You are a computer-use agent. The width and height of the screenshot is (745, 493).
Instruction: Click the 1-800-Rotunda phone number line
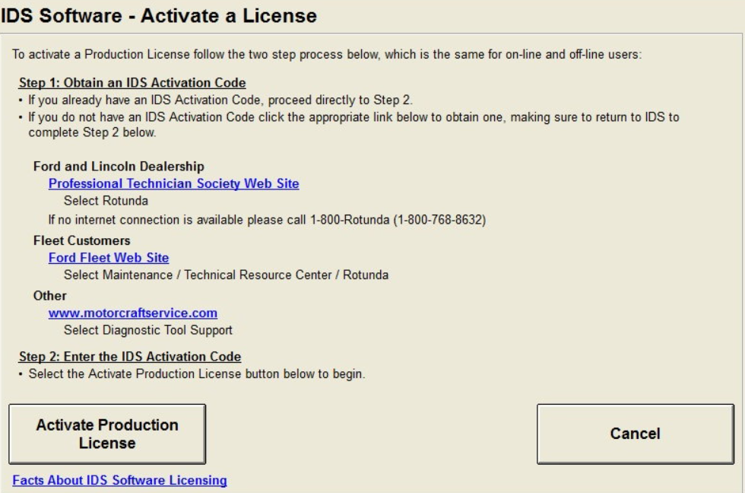point(267,220)
